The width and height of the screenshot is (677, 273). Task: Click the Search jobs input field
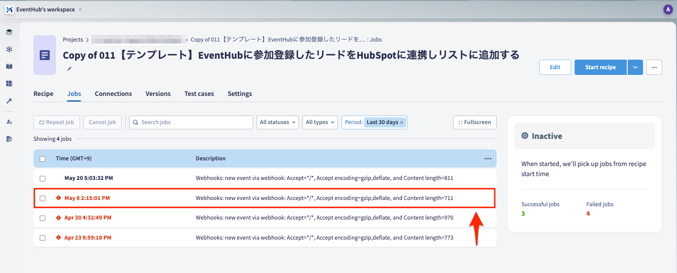point(191,122)
